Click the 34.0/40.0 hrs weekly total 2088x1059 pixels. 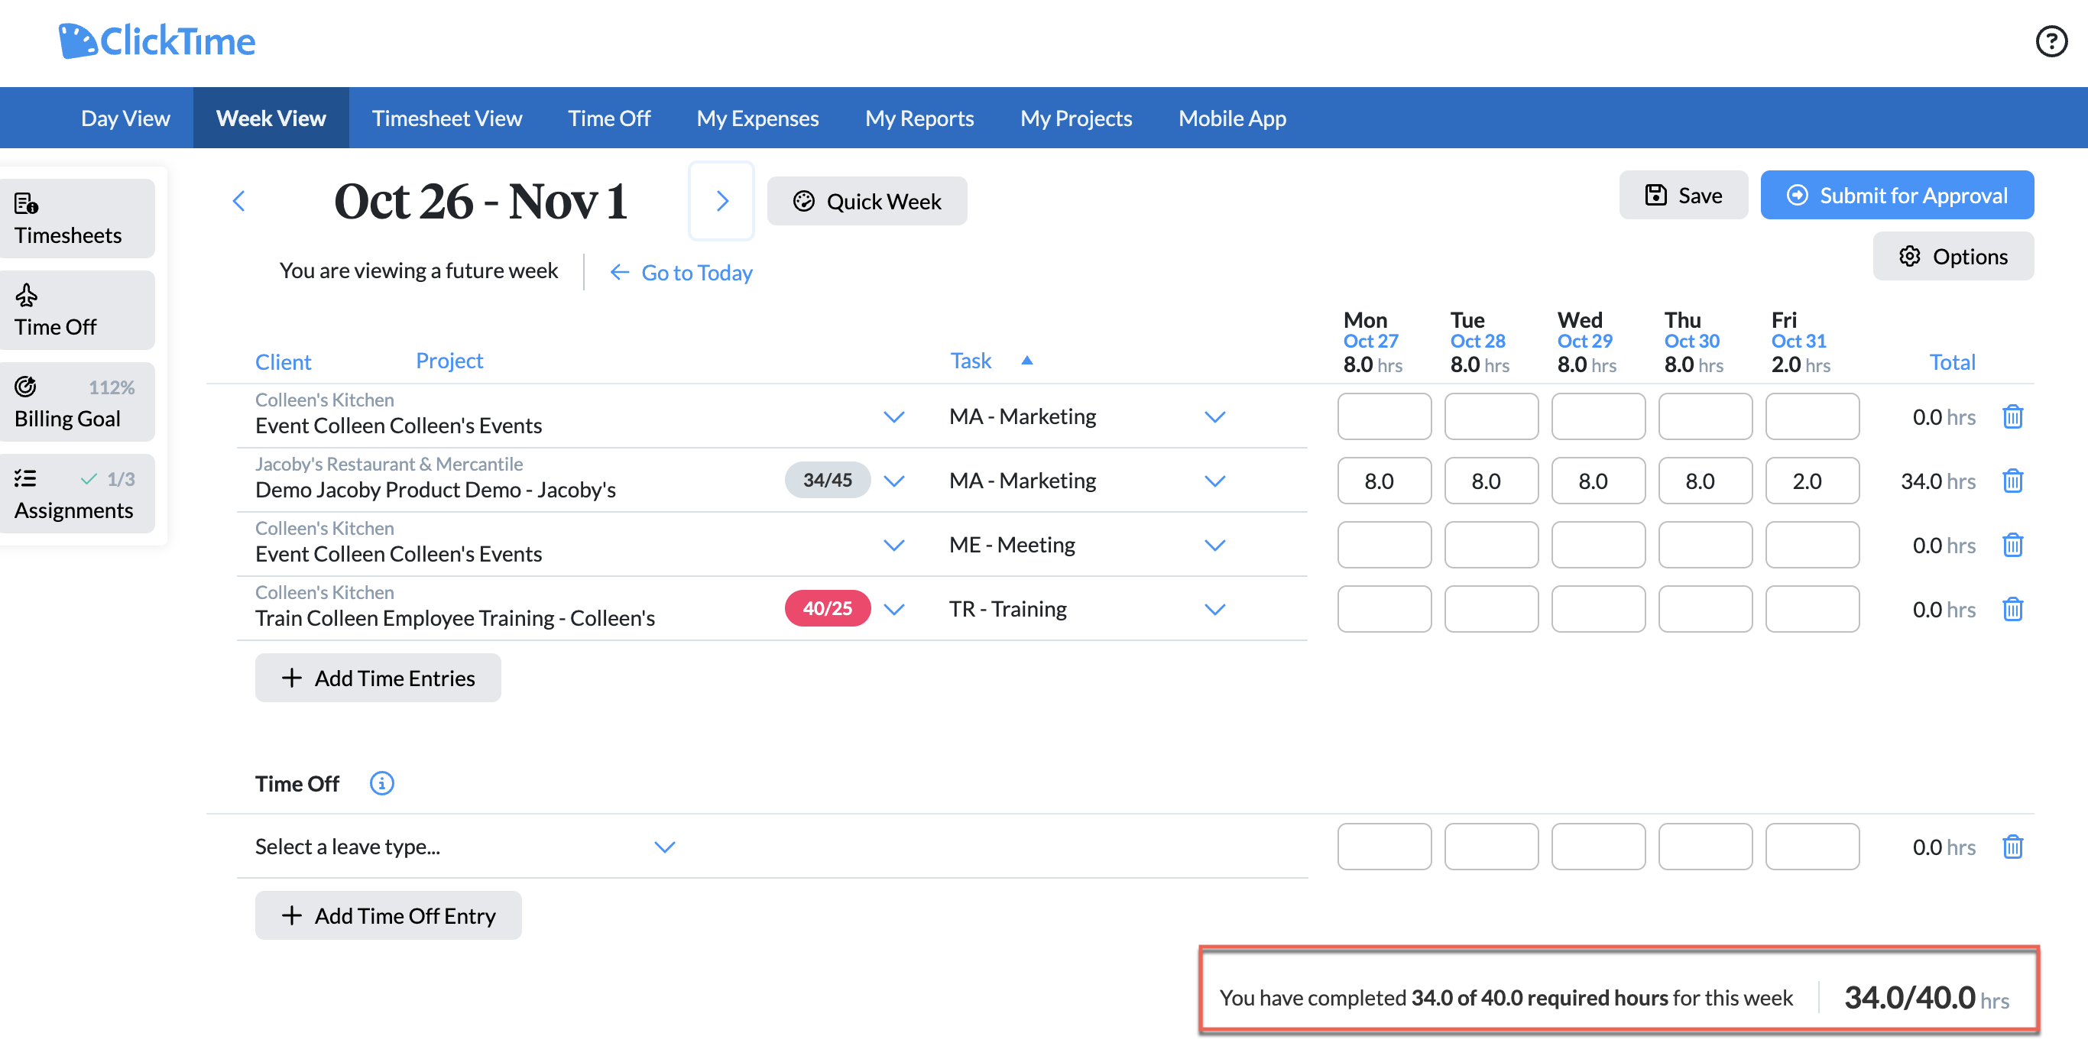(1926, 997)
